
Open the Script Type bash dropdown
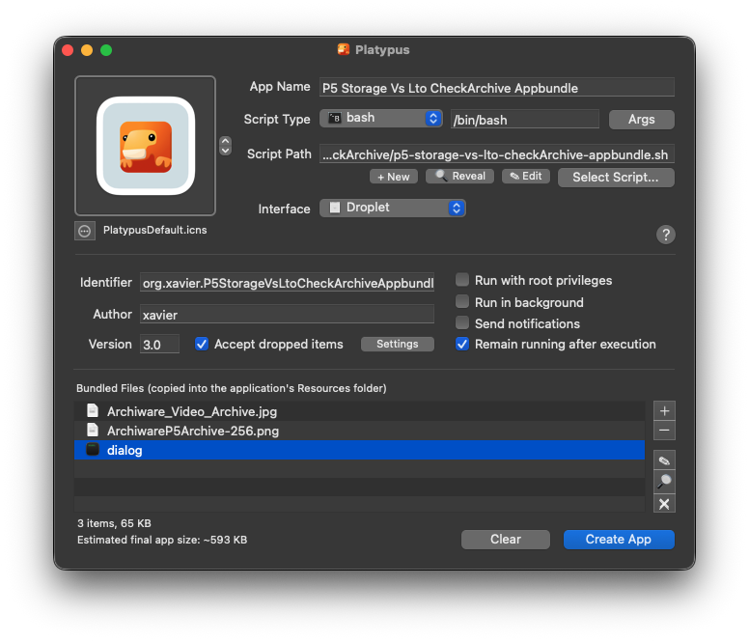coord(381,118)
